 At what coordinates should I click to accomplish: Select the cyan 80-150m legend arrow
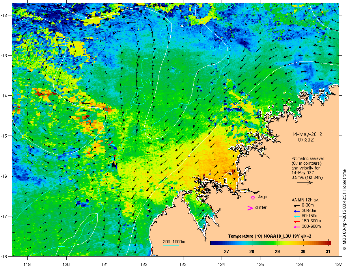(297, 216)
